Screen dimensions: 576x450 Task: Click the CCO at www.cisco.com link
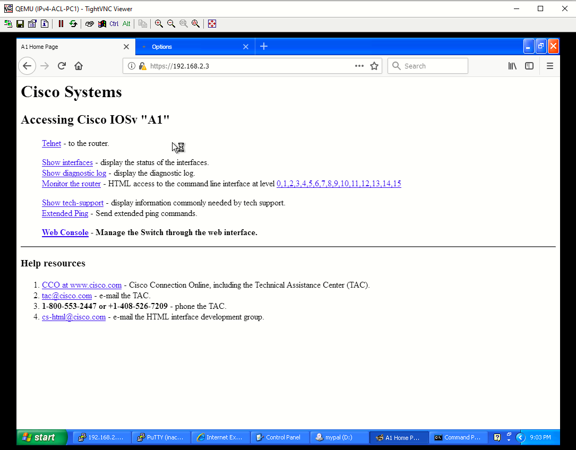82,285
